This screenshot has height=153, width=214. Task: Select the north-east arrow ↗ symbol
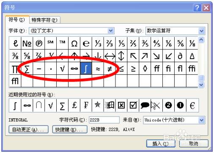145,56
